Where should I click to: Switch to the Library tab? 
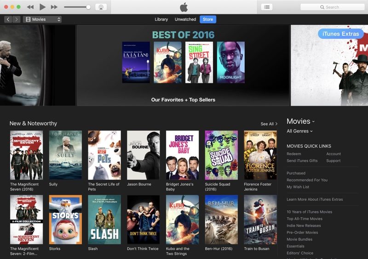[x=161, y=19]
